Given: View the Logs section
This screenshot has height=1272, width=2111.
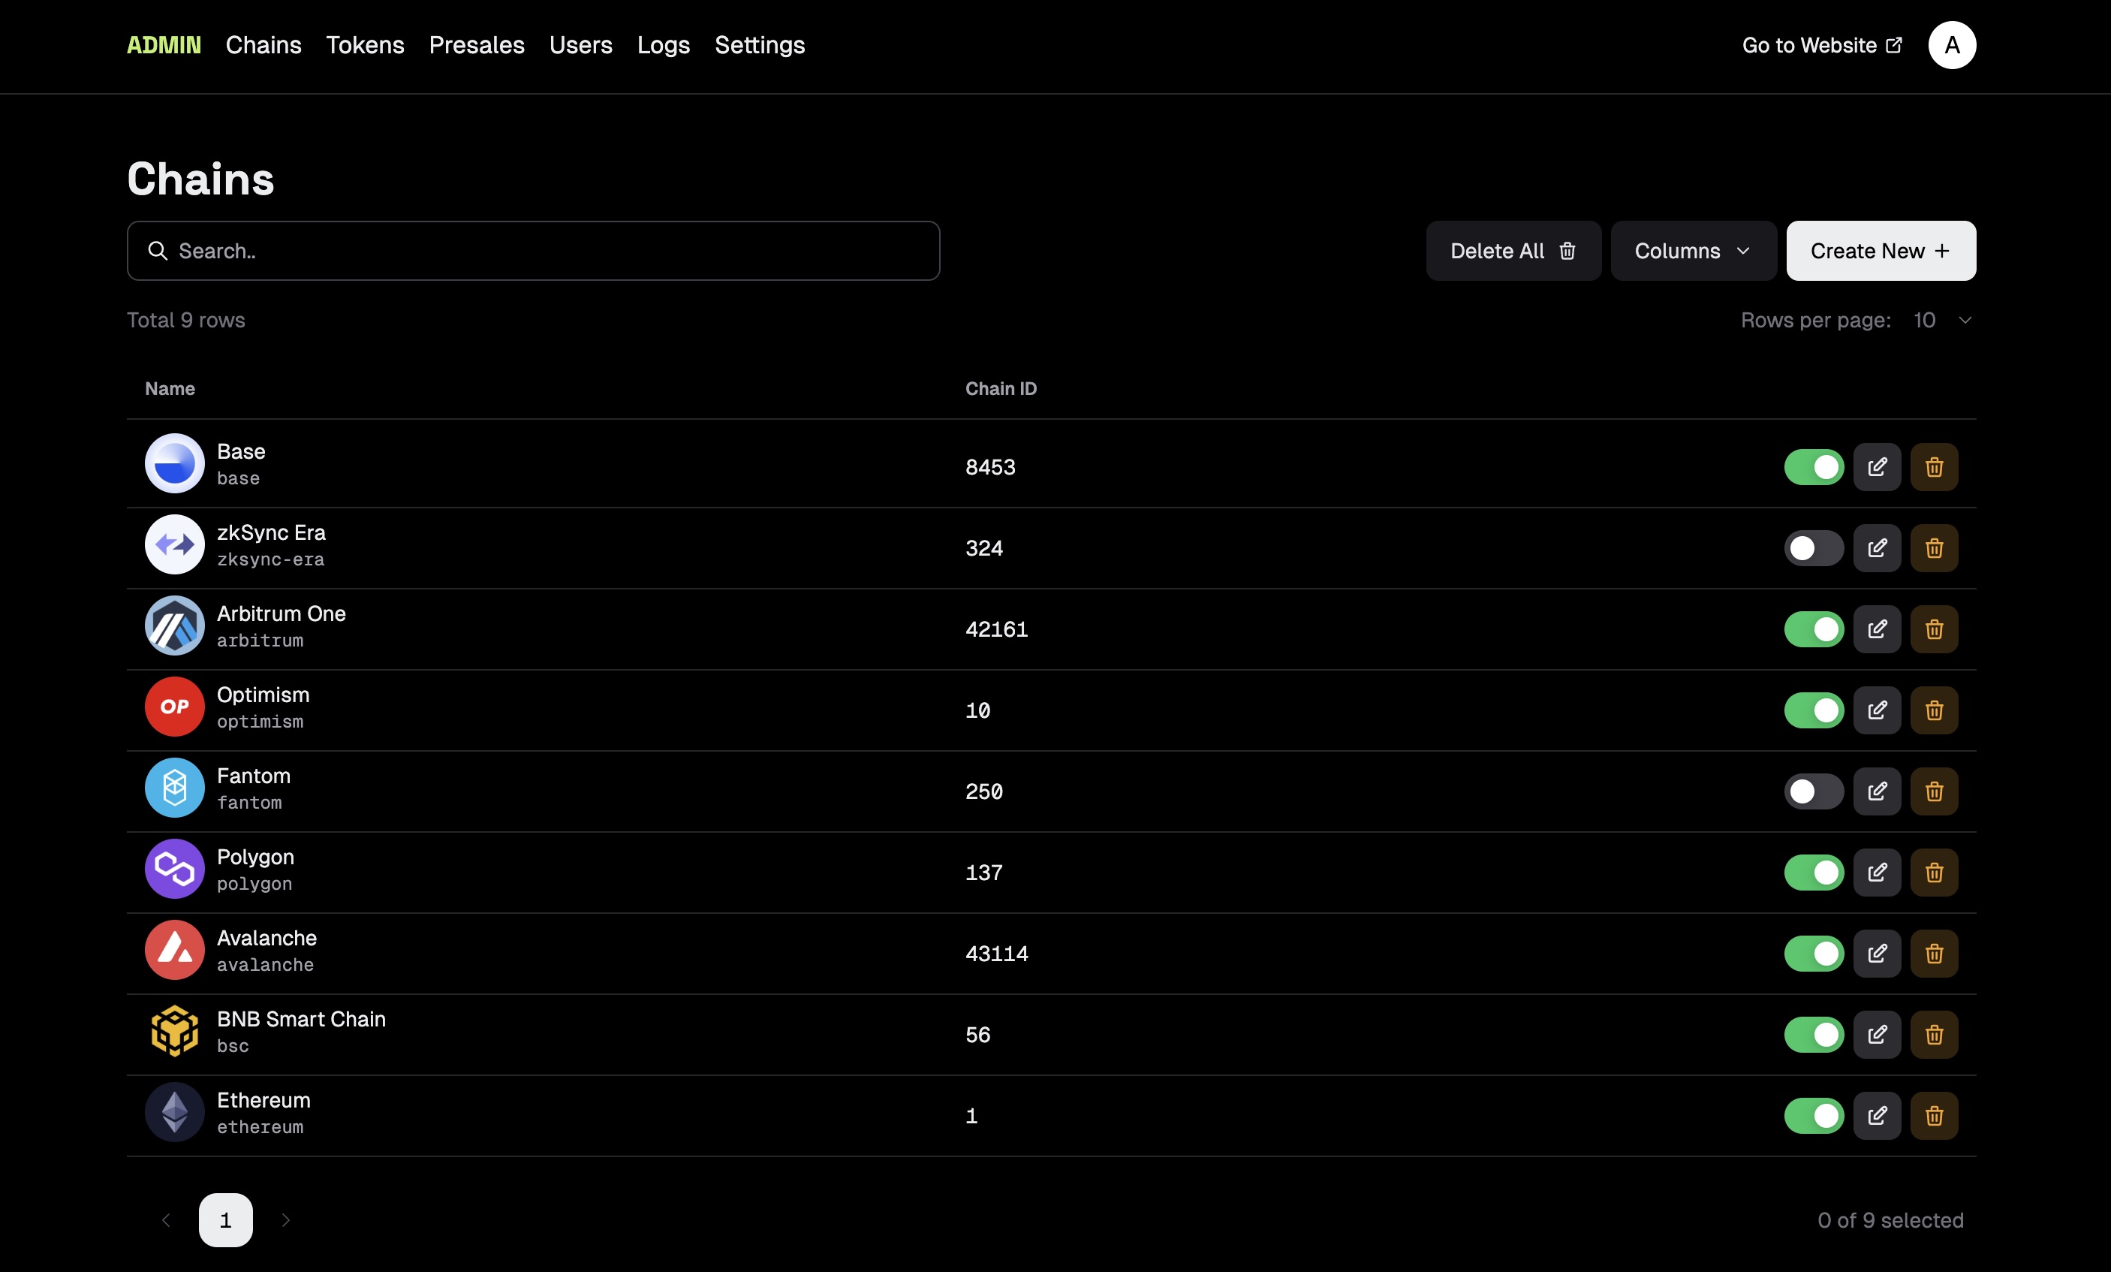Looking at the screenshot, I should (663, 44).
